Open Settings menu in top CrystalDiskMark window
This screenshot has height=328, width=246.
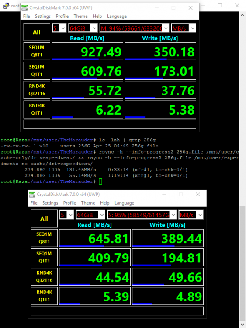(x=43, y=16)
